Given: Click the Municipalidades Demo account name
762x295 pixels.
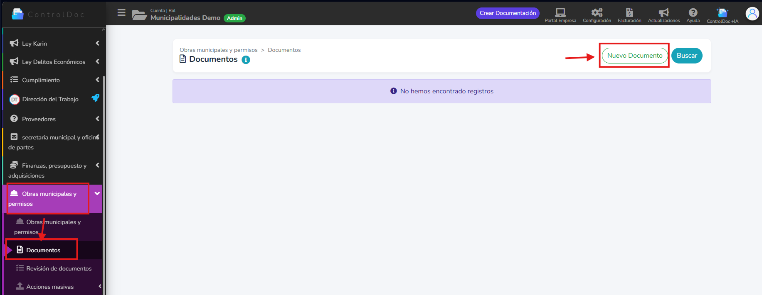Looking at the screenshot, I should coord(185,18).
